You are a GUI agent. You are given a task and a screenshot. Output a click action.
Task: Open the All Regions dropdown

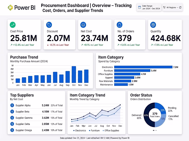172,8
